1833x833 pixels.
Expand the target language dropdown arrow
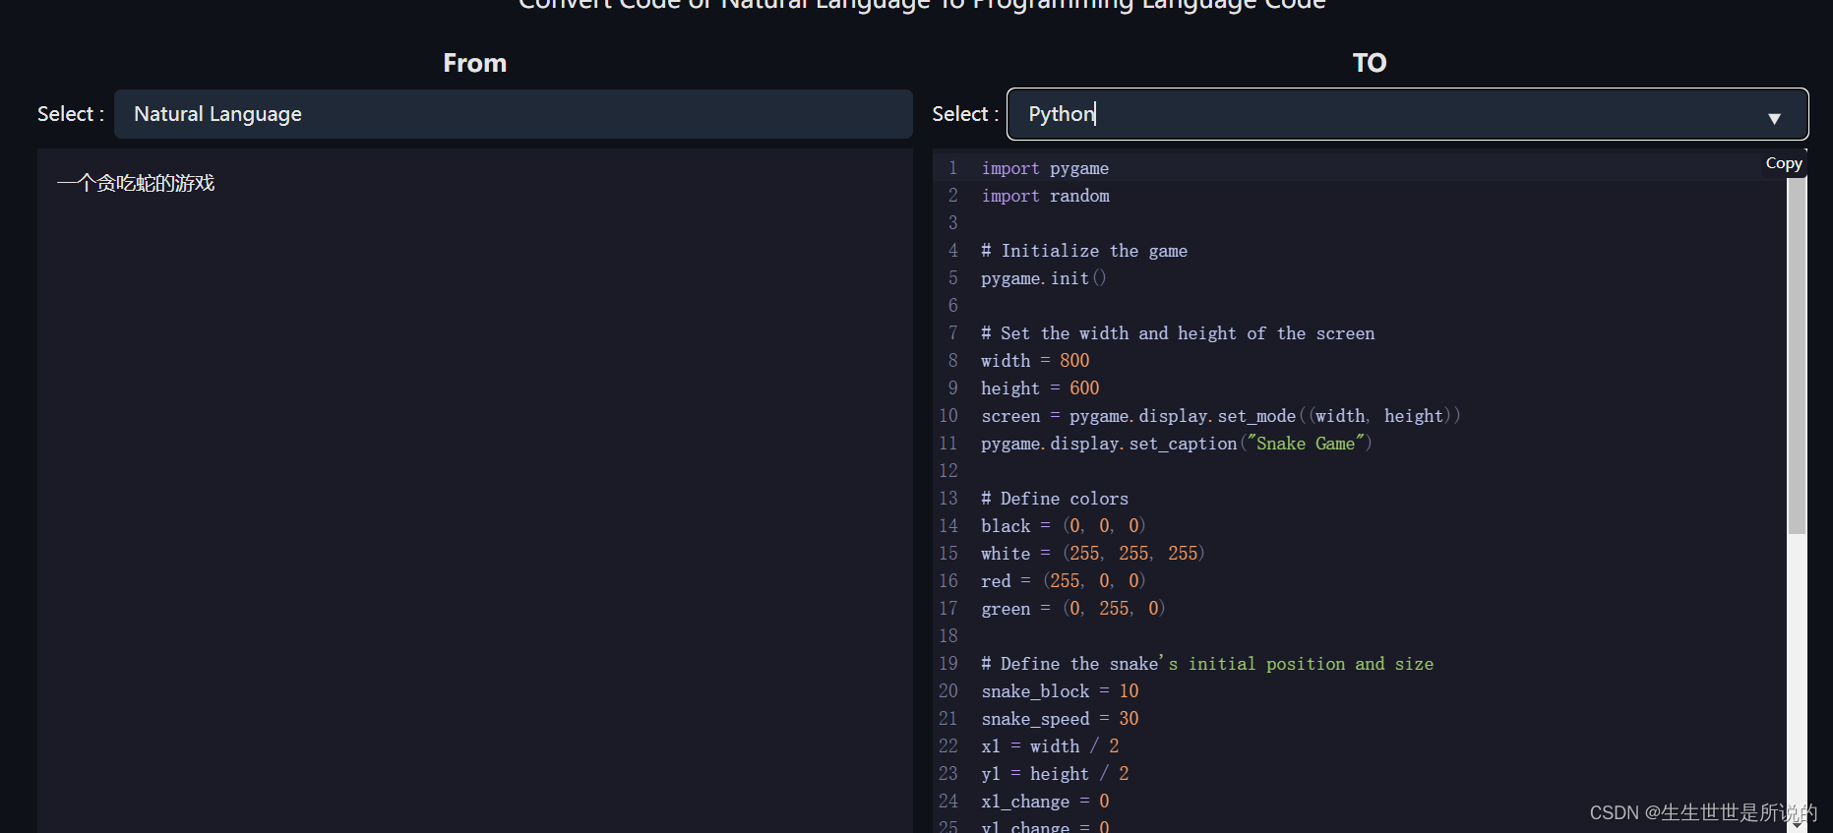(x=1774, y=118)
